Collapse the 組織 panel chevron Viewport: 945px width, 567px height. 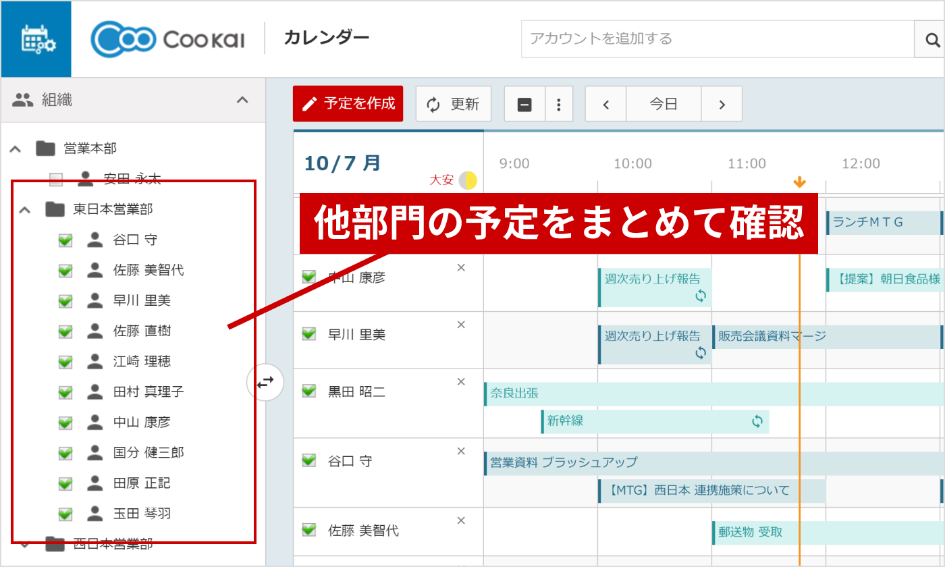tap(242, 101)
